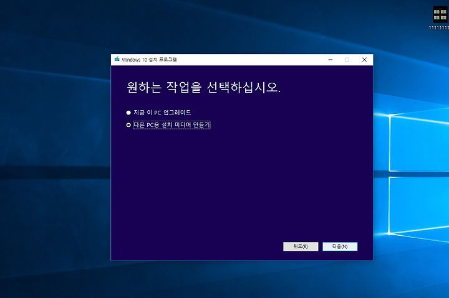The image size is (449, 298).
Task: Click the title text Windows 10 설치 프로그램
Action: pos(149,60)
